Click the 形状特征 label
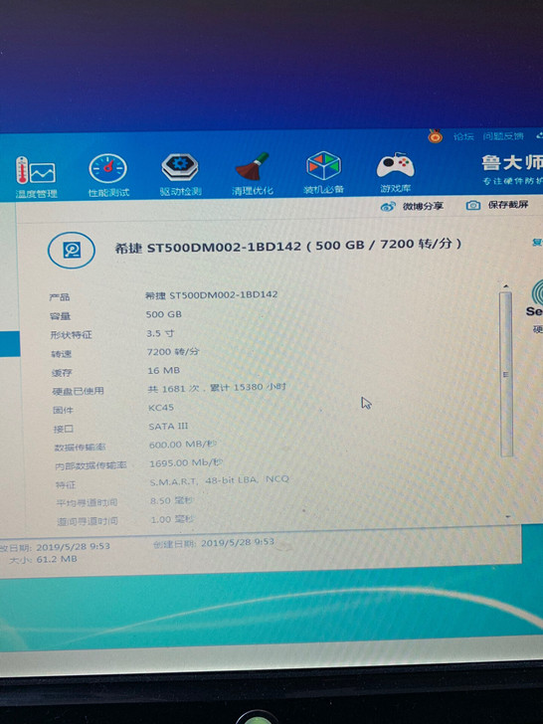Screen dimensions: 543x724 click(x=72, y=335)
